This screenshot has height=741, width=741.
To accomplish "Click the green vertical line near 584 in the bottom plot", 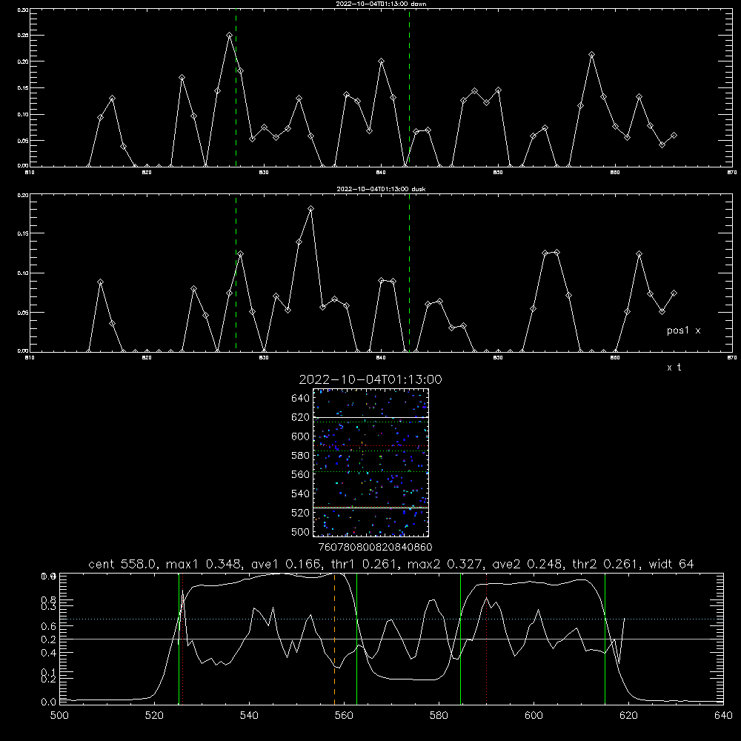I will coord(460,639).
